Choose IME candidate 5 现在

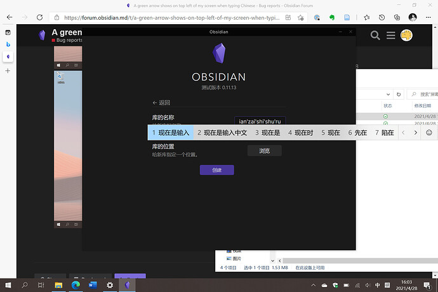coord(331,133)
